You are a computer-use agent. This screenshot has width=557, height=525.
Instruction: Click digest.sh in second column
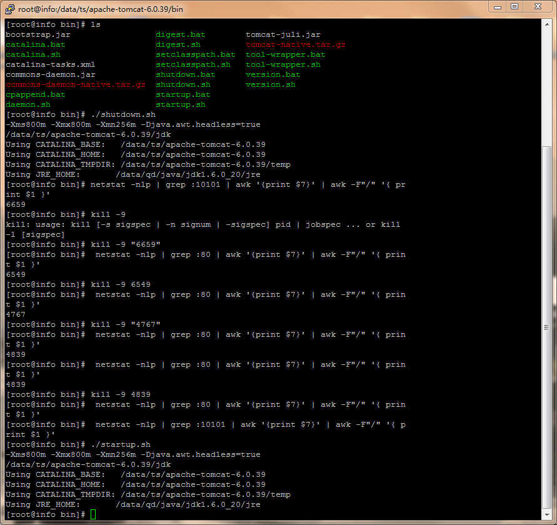[x=178, y=44]
